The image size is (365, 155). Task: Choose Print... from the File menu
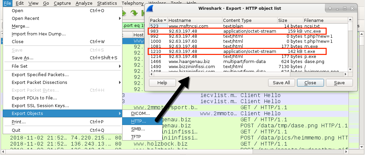62,122
